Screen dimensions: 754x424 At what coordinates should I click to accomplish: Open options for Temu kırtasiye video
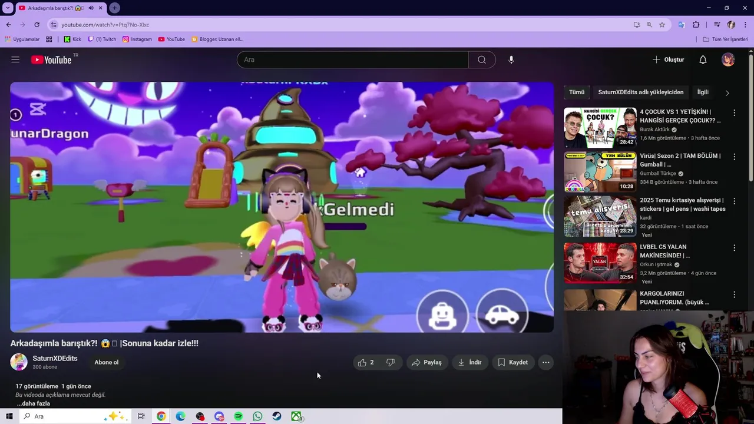(734, 201)
